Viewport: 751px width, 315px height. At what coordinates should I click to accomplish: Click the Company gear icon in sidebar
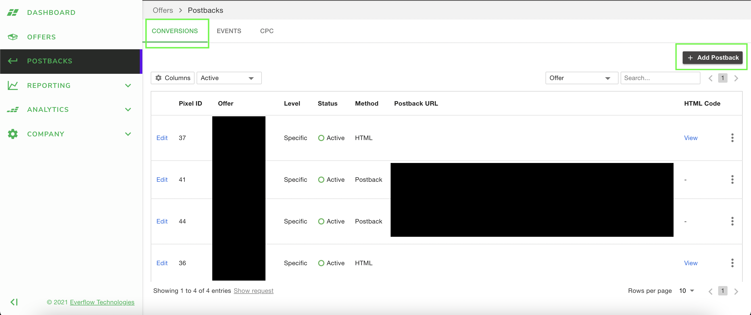13,134
